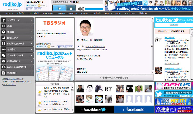Image resolution: width=193 pixels, height=114 pixels.
Task: Click header いいね! button
Action: tap(38, 9)
